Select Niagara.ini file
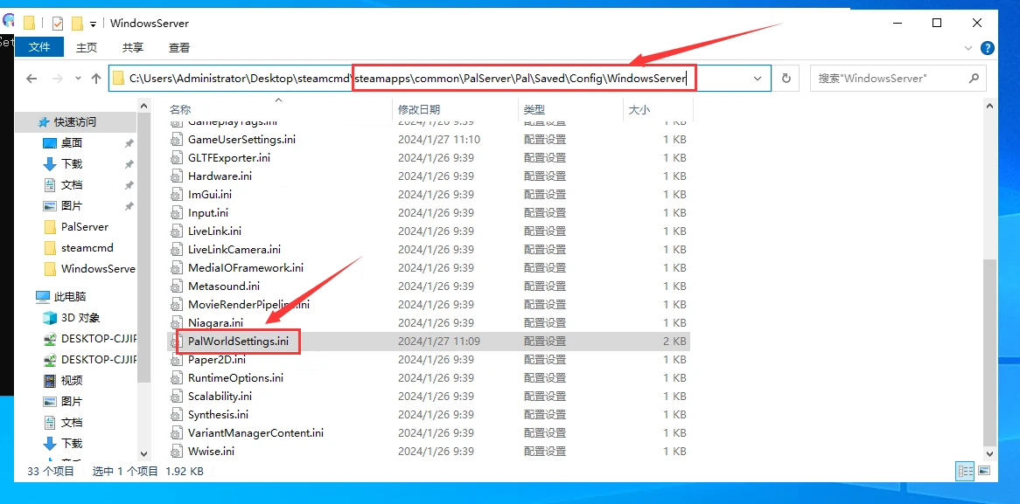 click(215, 323)
